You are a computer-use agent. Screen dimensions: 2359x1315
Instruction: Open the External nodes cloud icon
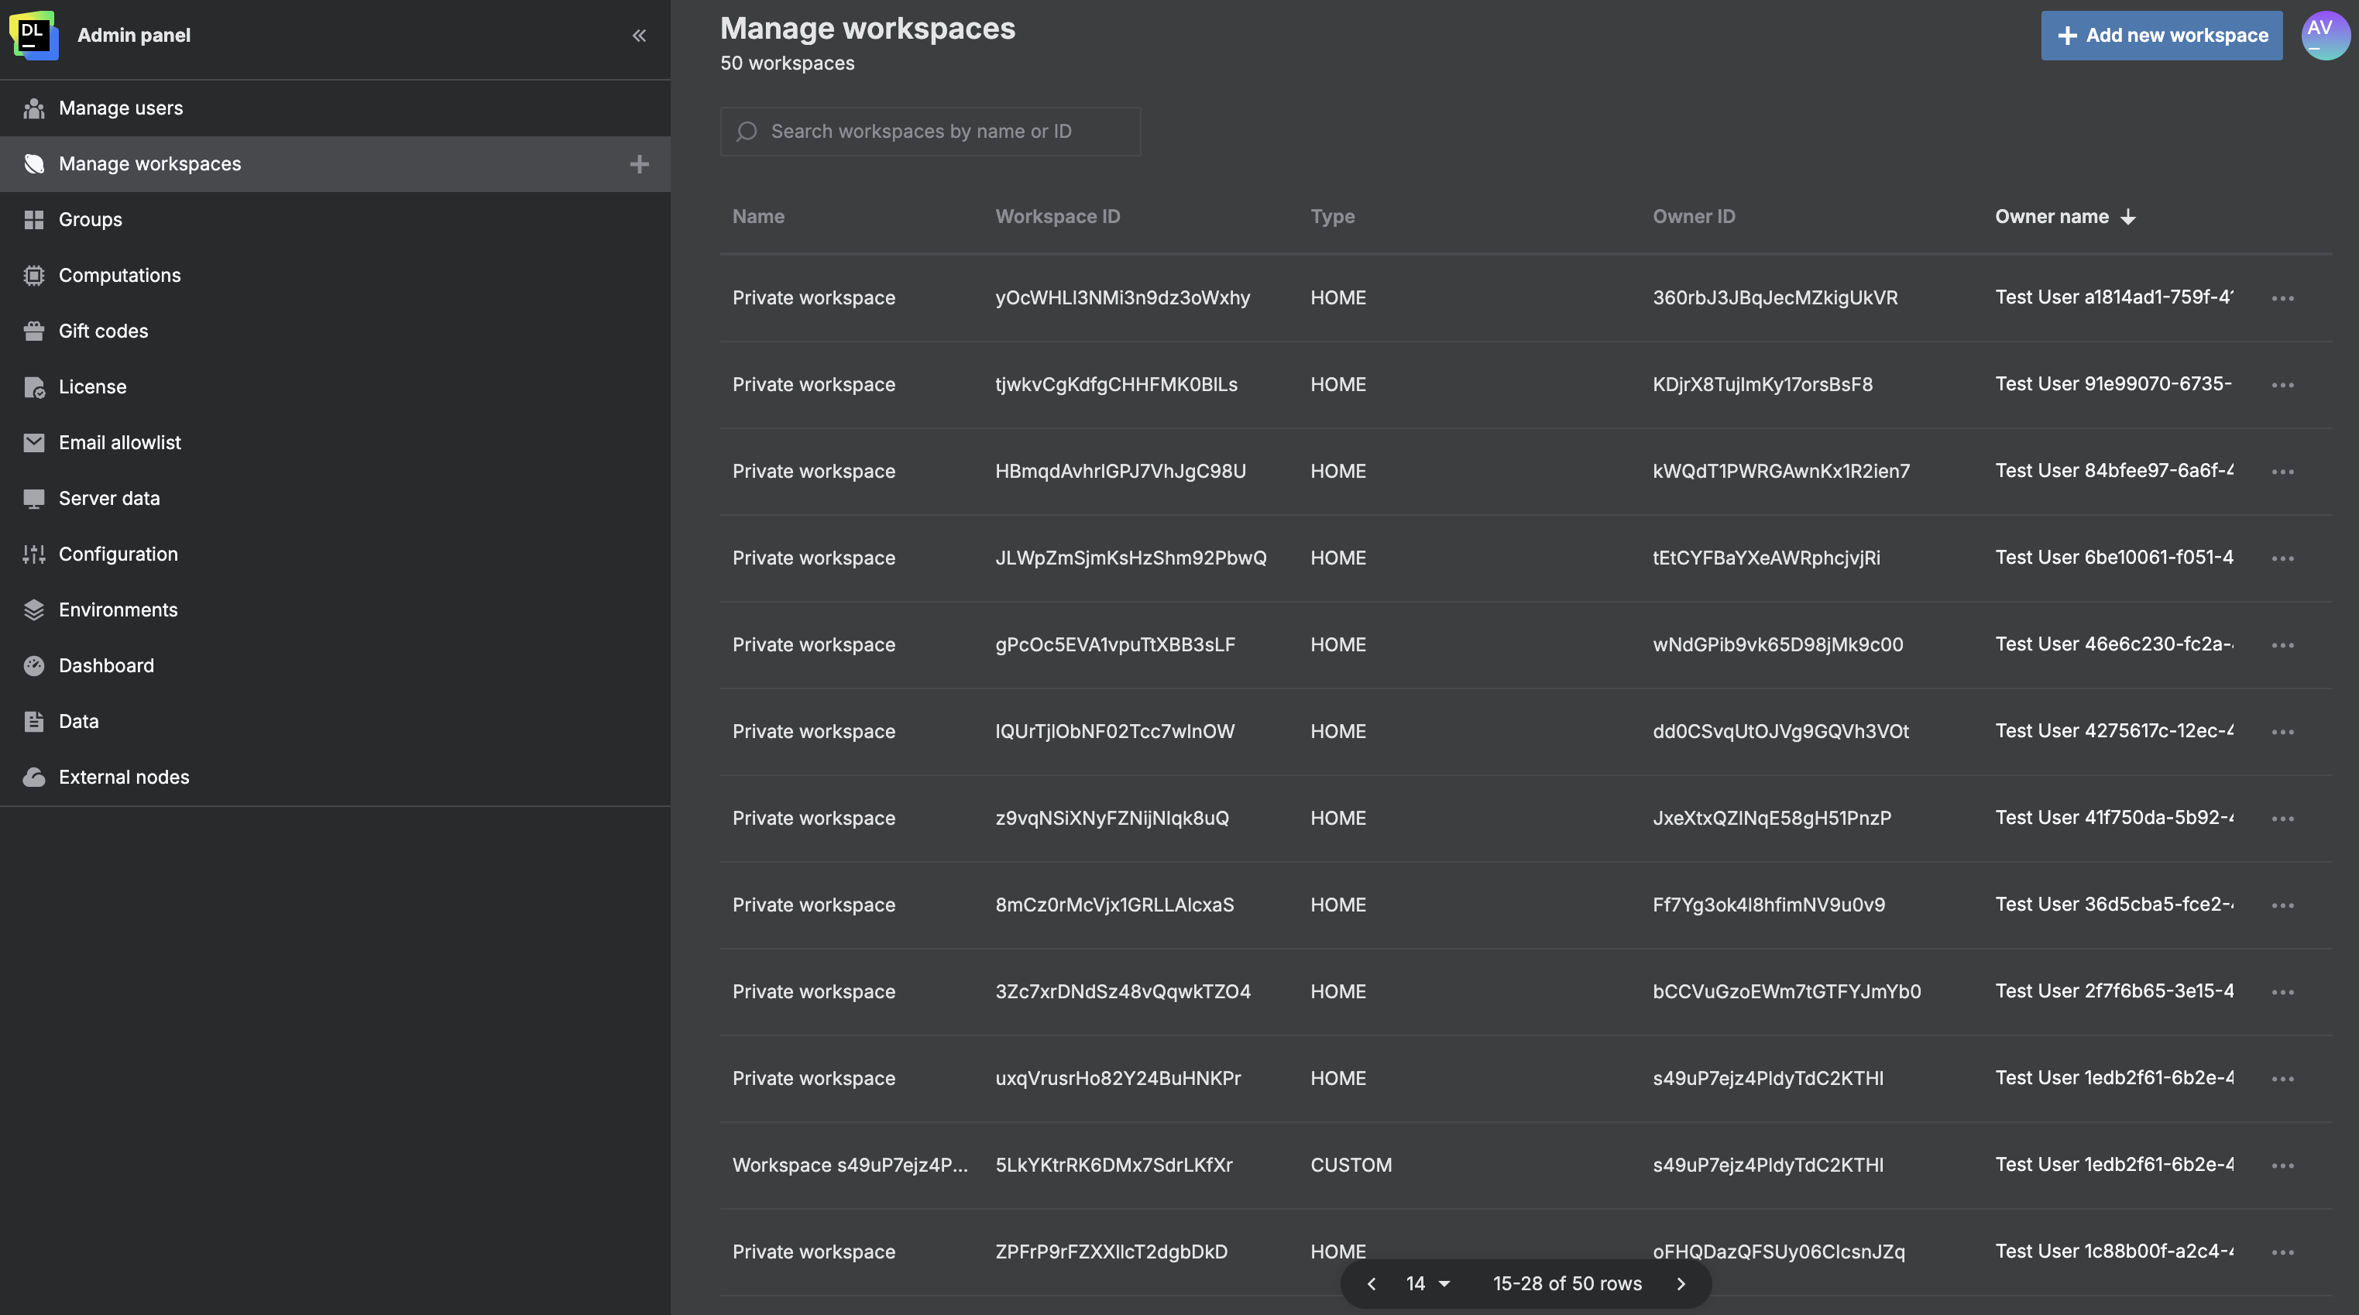[x=34, y=777]
